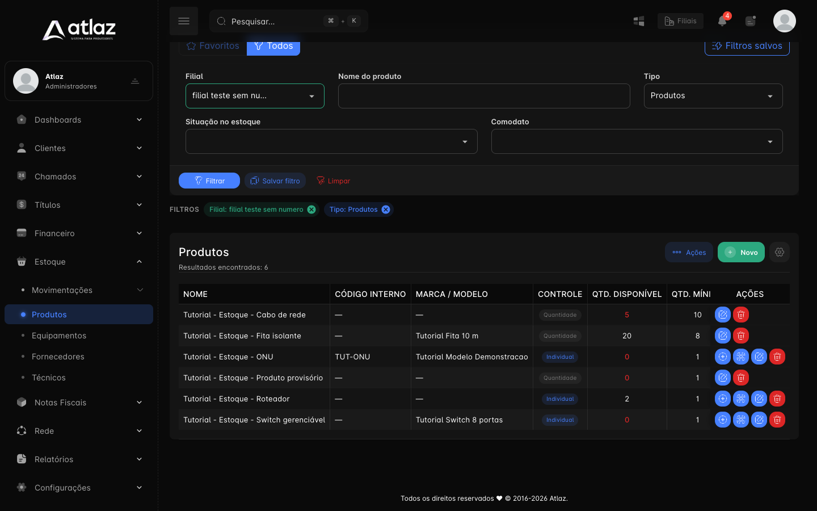Click the green Novo button
The image size is (817, 511).
[x=741, y=252]
